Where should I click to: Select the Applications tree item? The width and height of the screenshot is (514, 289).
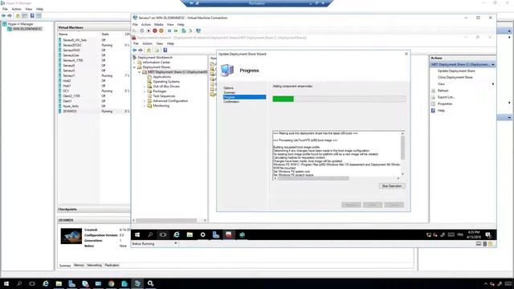click(161, 77)
